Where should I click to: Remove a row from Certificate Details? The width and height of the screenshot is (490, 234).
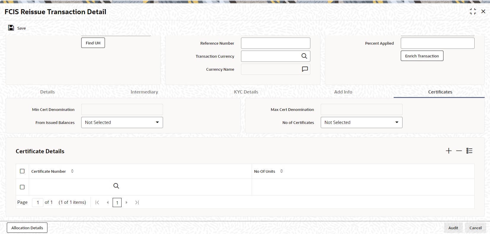tap(459, 151)
